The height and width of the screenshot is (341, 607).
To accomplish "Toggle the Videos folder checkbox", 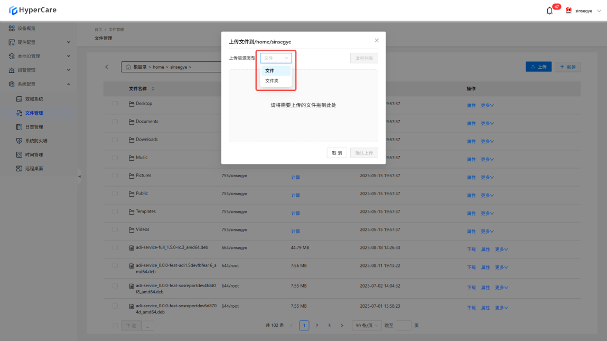I will [115, 229].
